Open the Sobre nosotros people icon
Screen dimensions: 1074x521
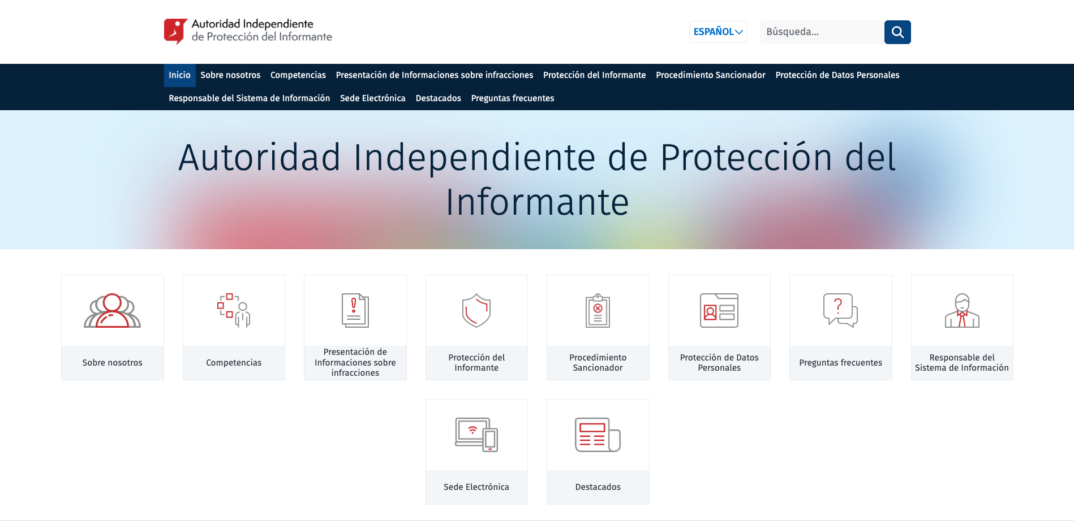point(112,310)
